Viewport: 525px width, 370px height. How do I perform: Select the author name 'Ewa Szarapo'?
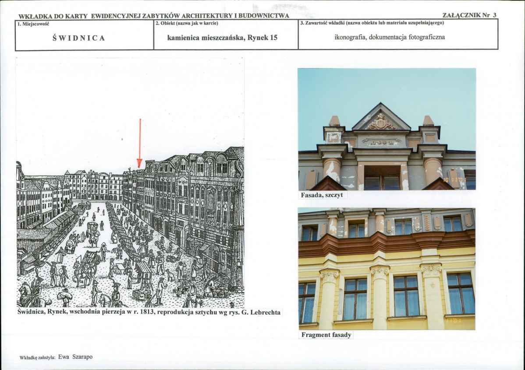[x=75, y=357]
